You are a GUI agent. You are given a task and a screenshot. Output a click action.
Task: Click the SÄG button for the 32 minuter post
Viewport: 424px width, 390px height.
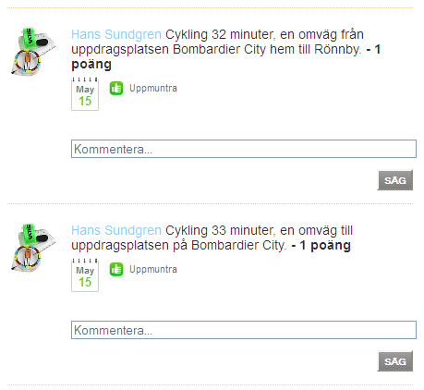[395, 180]
